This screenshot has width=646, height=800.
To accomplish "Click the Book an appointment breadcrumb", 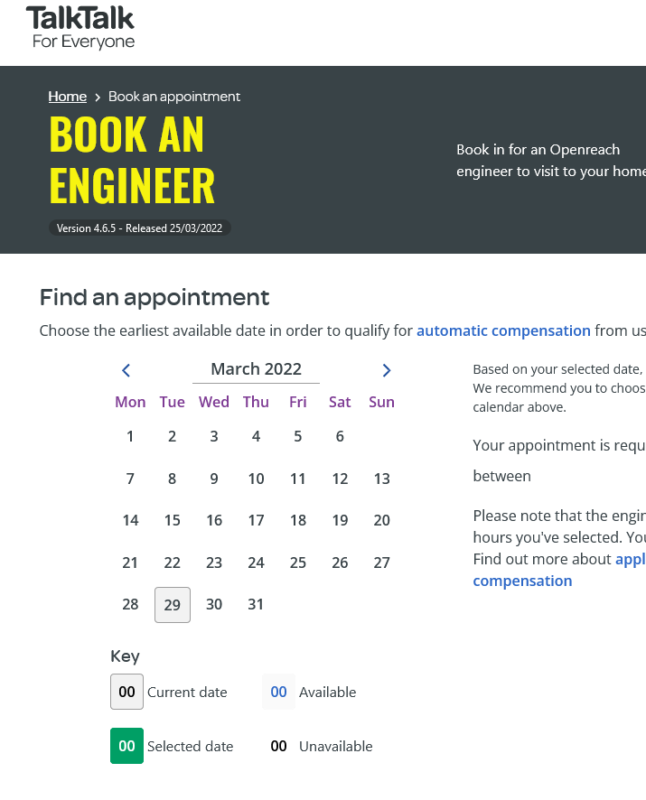I will (x=174, y=97).
